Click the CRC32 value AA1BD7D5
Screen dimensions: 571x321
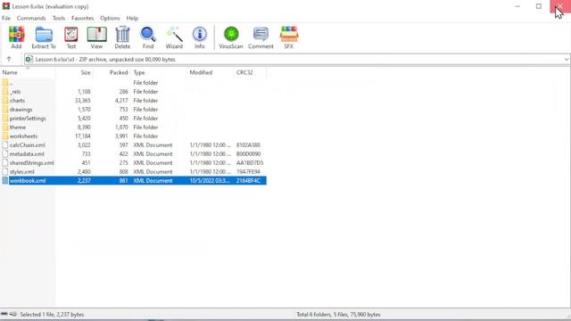click(x=250, y=162)
